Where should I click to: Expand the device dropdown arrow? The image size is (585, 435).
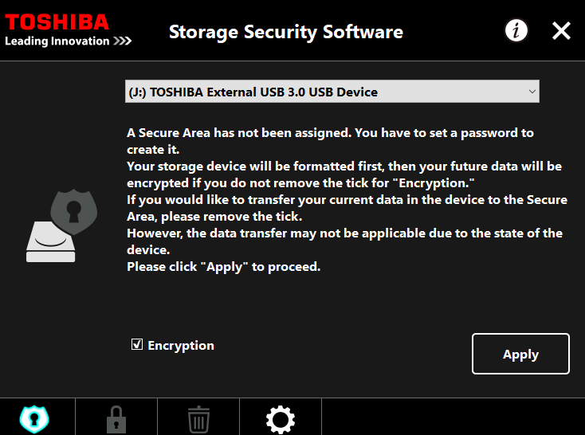coord(532,92)
